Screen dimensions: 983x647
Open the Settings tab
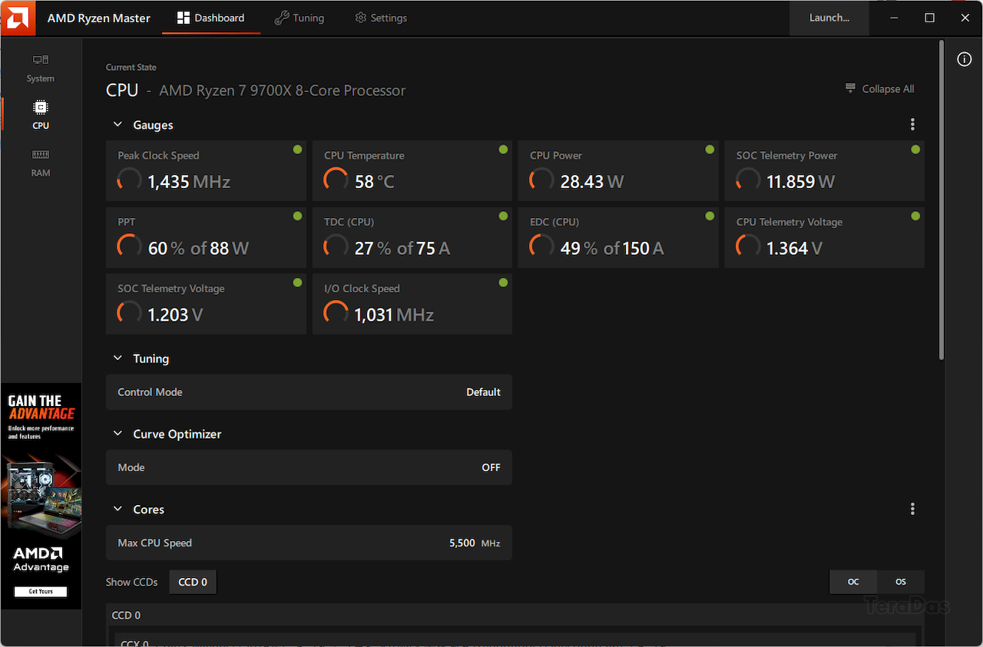(x=381, y=18)
